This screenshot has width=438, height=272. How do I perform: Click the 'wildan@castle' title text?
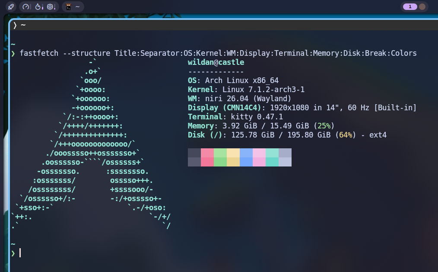tap(216, 62)
